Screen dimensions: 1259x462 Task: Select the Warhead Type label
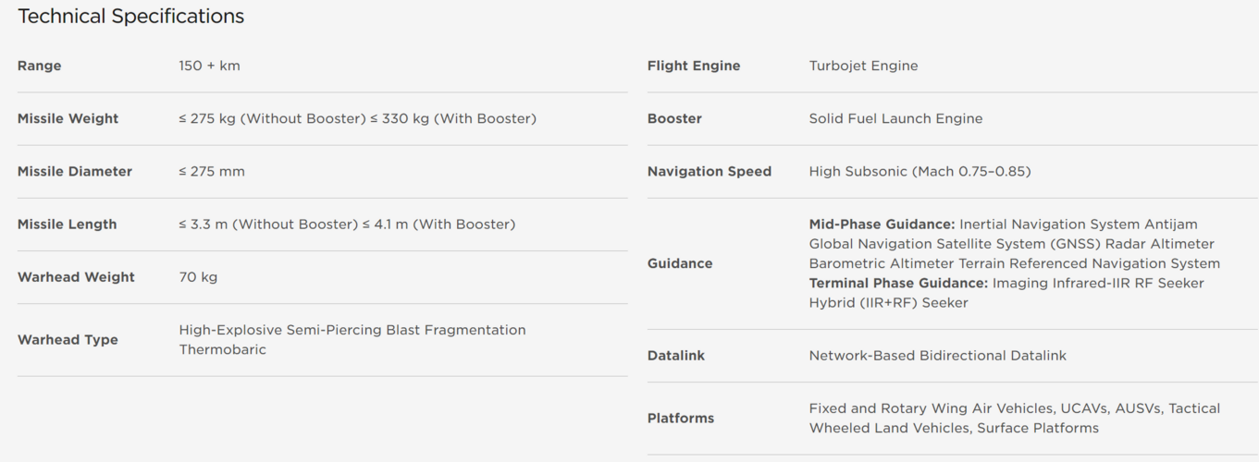pos(68,340)
